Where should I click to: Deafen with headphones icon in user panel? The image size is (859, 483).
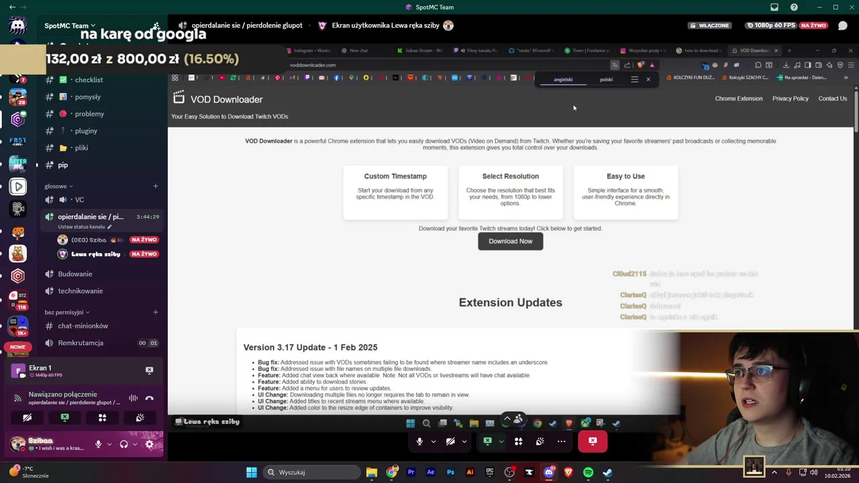[x=123, y=444]
